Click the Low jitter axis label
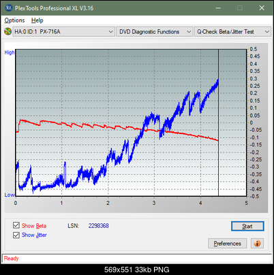 tap(10, 195)
